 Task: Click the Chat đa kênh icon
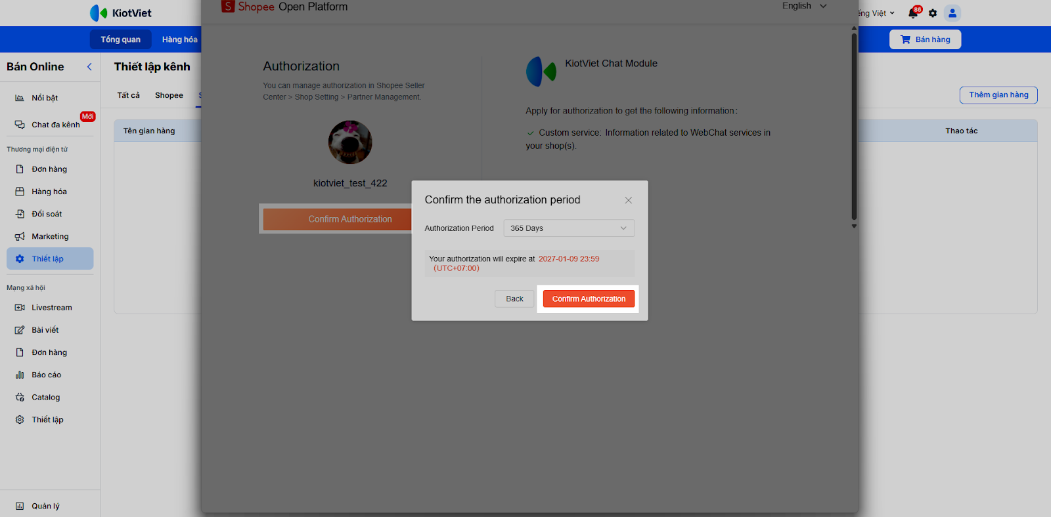(20, 125)
